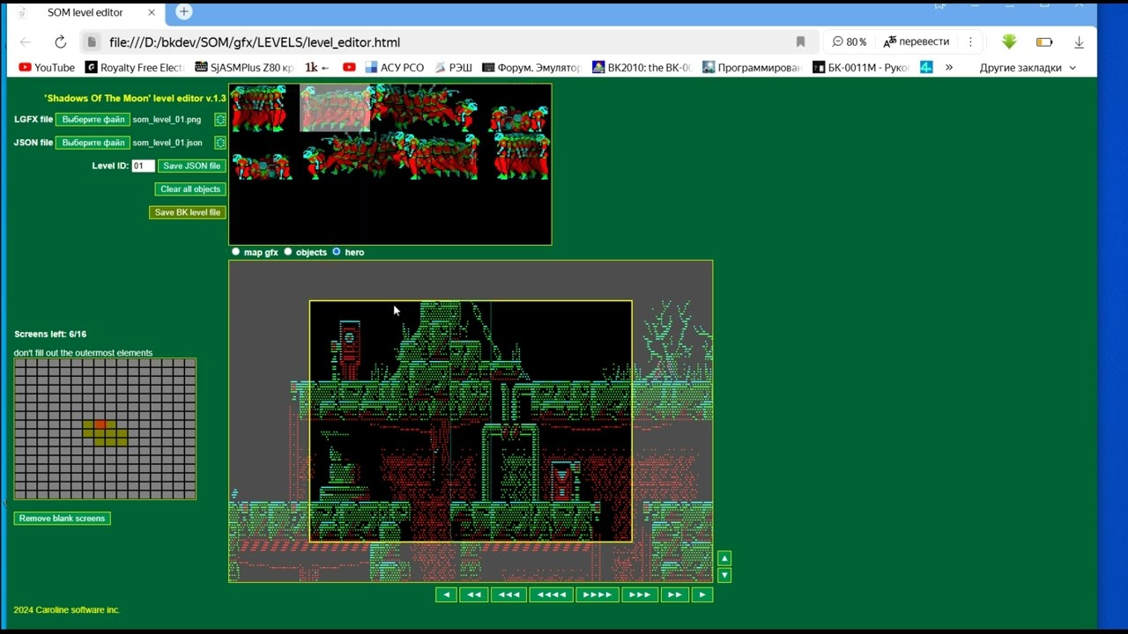Click the double left arrow scroll button

[x=473, y=594]
